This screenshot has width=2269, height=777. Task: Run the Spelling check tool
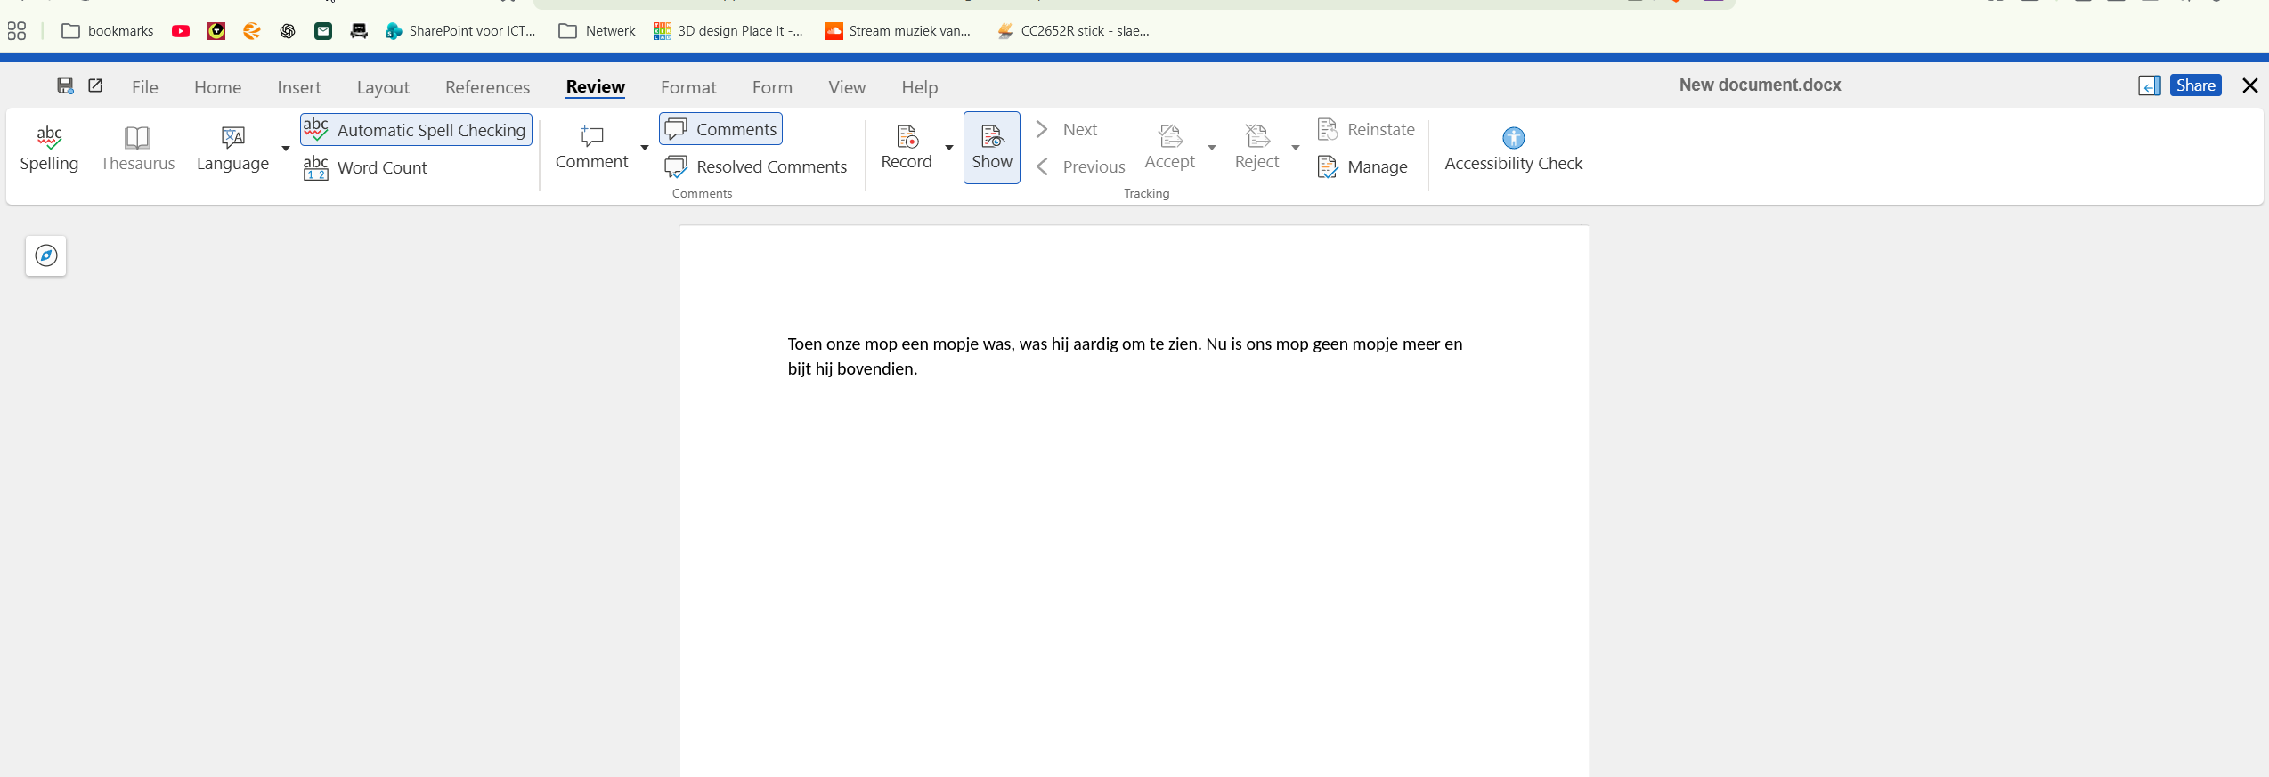(49, 148)
